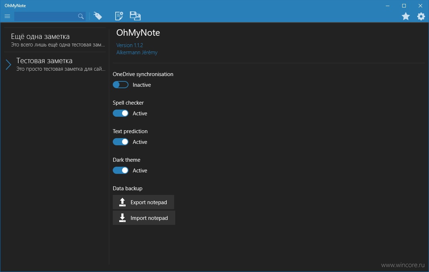Screen dimensions: 429x272
Task: Open settings gear icon
Action: [421, 16]
